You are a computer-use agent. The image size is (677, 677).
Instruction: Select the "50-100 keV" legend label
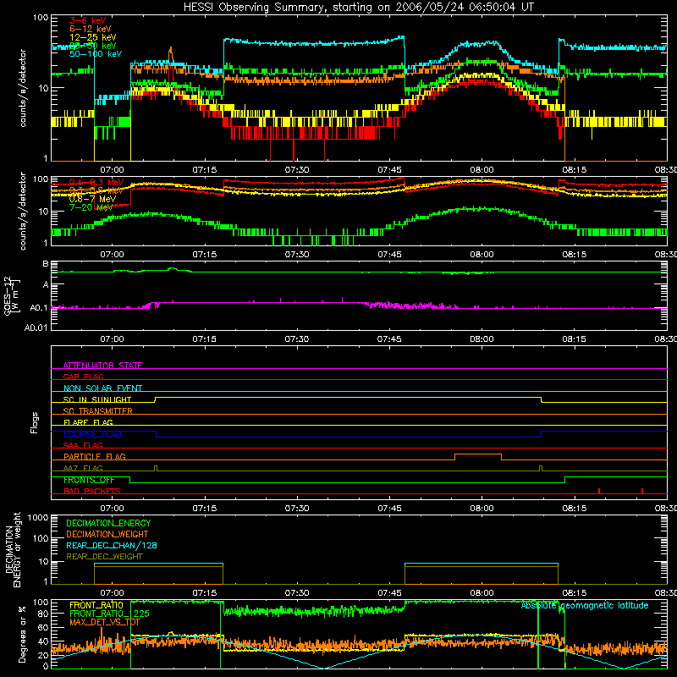[96, 54]
